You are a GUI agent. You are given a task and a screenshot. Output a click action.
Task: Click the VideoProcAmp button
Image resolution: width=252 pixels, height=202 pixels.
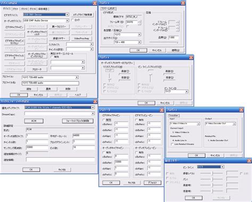tap(81, 38)
